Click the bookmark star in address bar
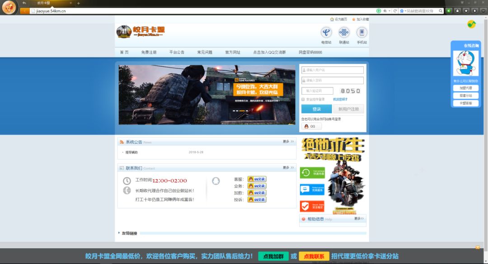Viewport: 488px width, 264px height. [x=385, y=11]
